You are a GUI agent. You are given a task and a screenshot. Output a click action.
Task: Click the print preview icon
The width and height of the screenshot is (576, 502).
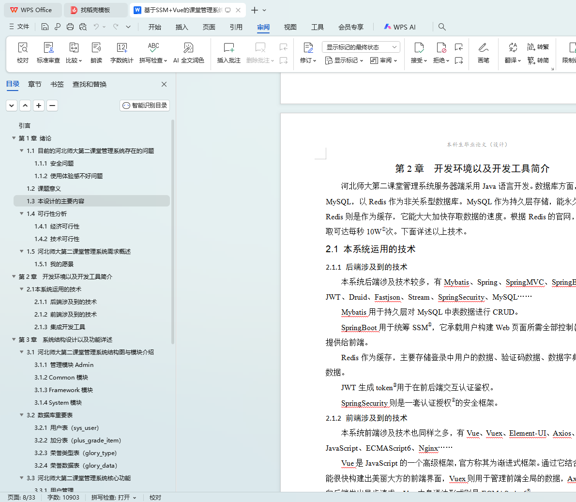pyautogui.click(x=83, y=27)
